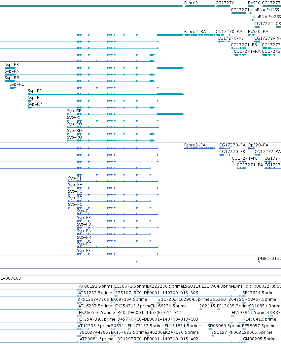The image size is (281, 344).
Task: Click the RC0-DE0001-140700-013-B06 label
Action: click(x=166, y=293)
